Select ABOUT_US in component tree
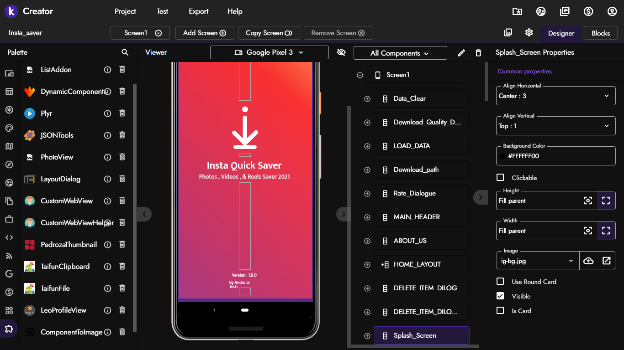Screen dimensions: 624x350 tap(422, 241)
